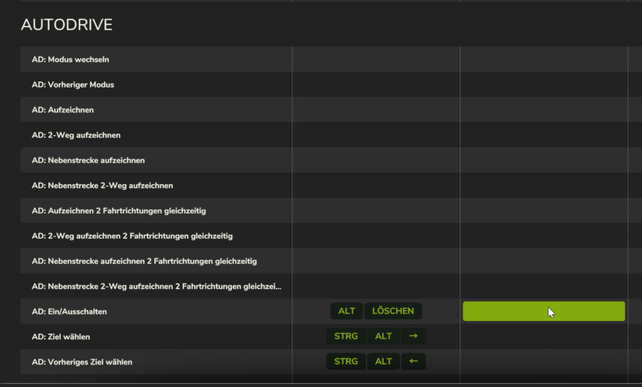Choose "AD: Nebenstrecke aufzeichnen 2 Fahrtrichtungen gleichzeitig"
The width and height of the screenshot is (642, 387).
point(144,261)
